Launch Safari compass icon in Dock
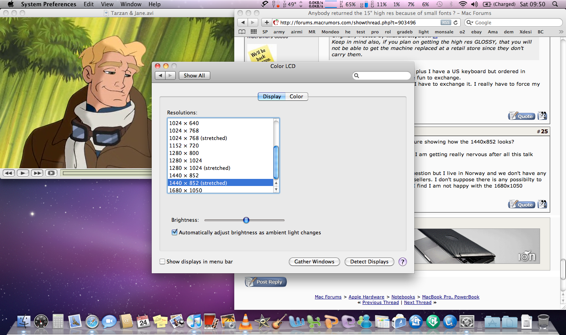Screen dimensions: 566x335 click(x=92, y=322)
